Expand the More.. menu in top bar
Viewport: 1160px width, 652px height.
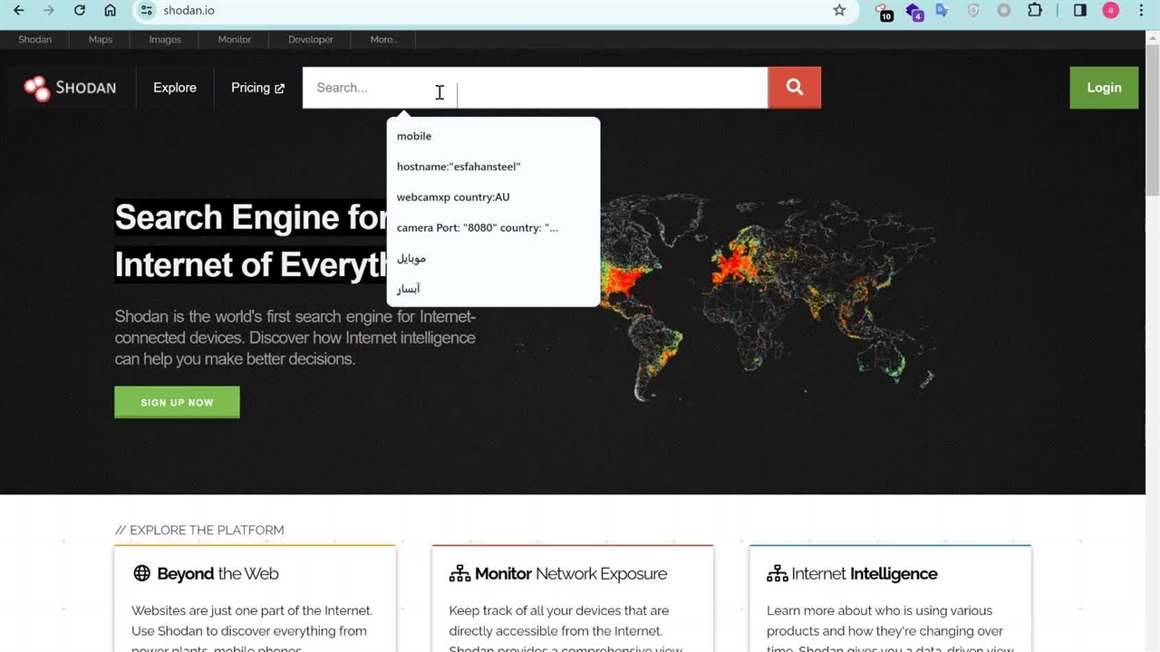click(x=383, y=40)
